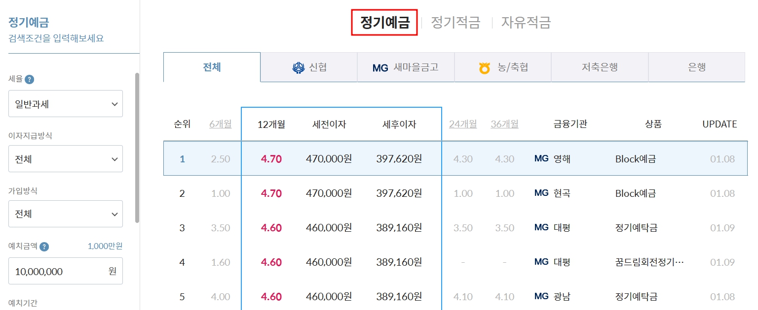Open the 가입방식 dropdown
Image resolution: width=758 pixels, height=310 pixels.
(x=65, y=214)
